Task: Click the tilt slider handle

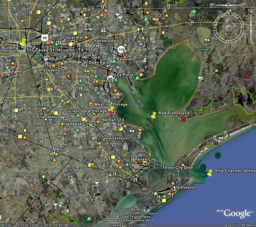Action: 228,5
